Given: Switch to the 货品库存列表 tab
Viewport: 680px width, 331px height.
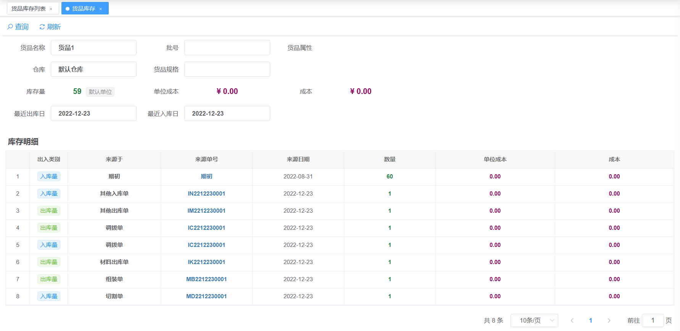Looking at the screenshot, I should click(x=29, y=8).
